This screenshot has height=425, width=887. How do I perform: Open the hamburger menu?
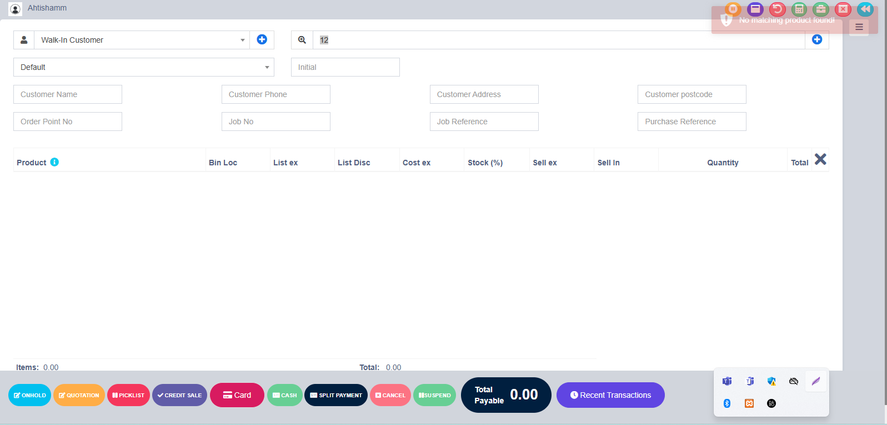(859, 27)
